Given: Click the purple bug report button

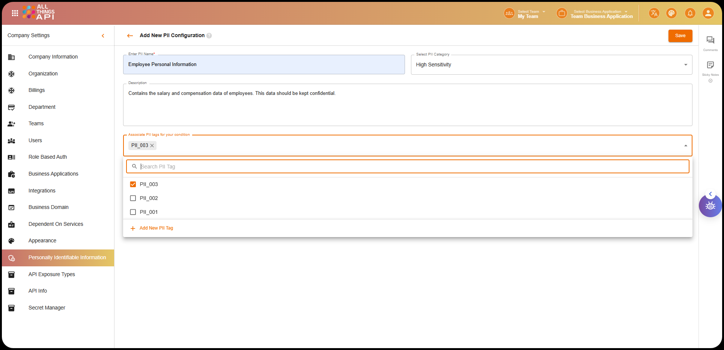Looking at the screenshot, I should (710, 206).
